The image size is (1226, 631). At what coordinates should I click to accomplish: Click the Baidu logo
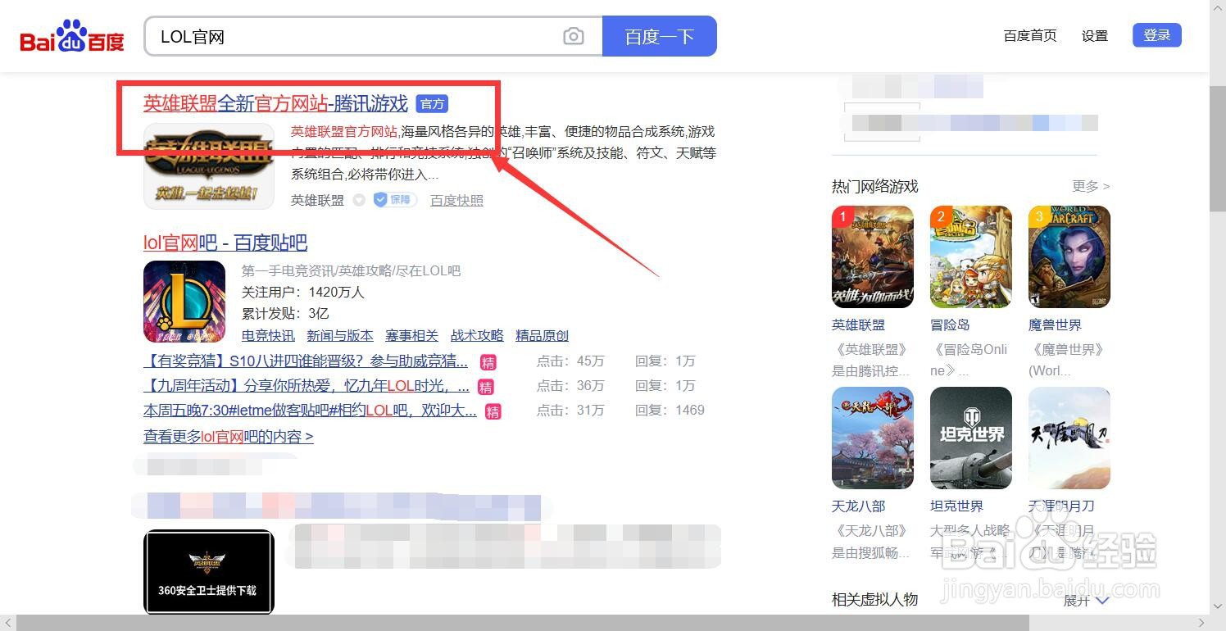tap(72, 36)
